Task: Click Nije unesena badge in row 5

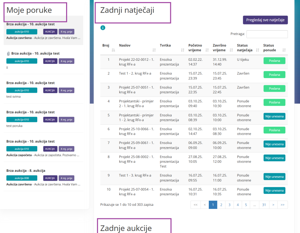Action: (x=274, y=116)
